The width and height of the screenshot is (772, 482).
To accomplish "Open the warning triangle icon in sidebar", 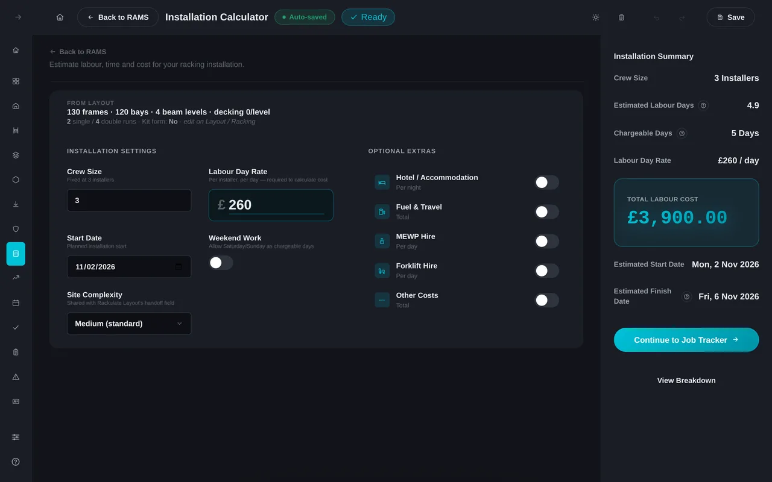I will click(x=16, y=377).
